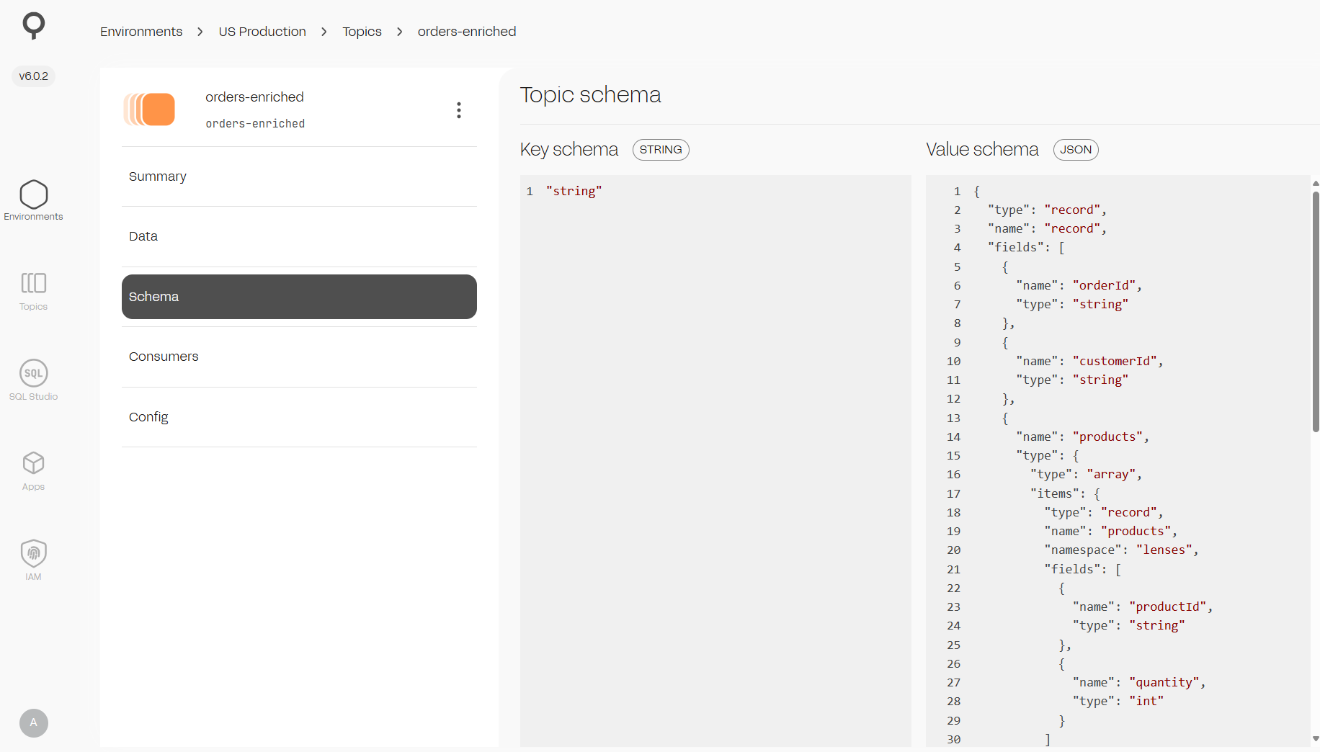
Task: Click the Topic schema heading
Action: pyautogui.click(x=590, y=95)
